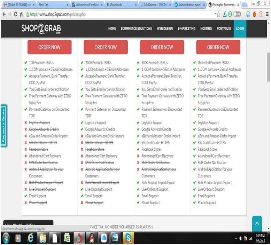The image size is (271, 245).
Task: Switch to the Downloads tab
Action: 122,5
